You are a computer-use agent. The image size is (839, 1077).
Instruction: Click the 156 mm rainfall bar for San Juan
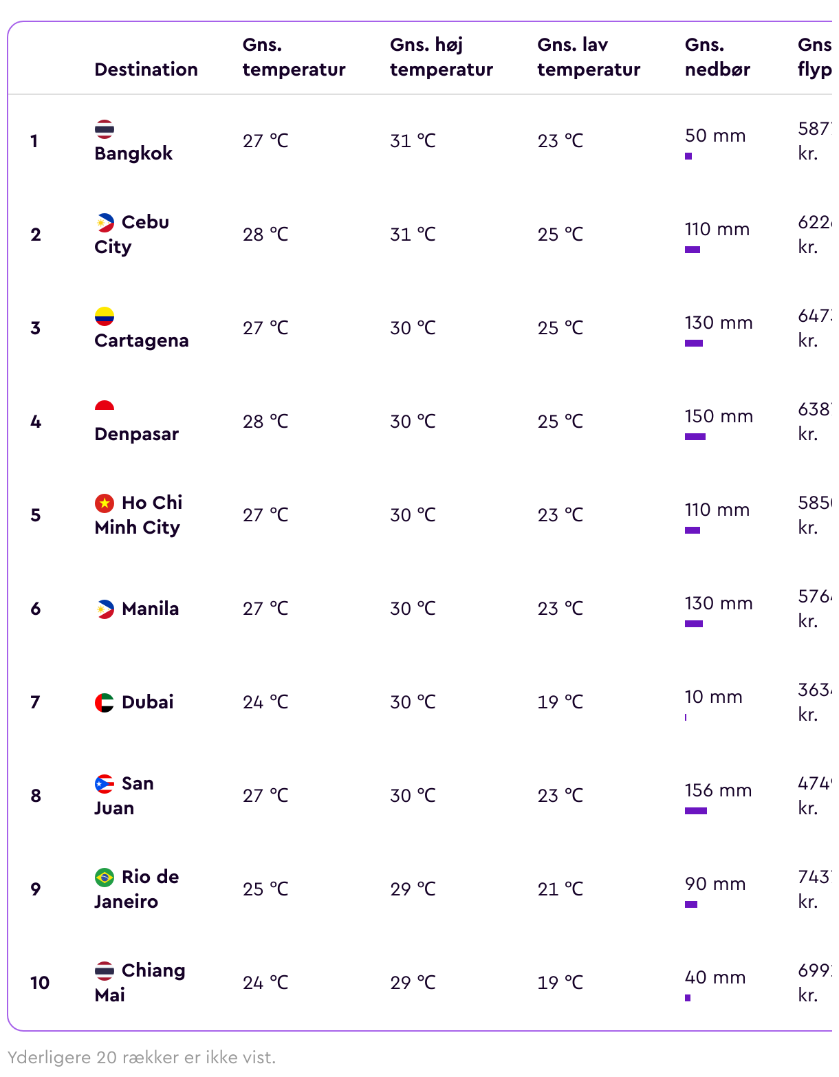coord(696,811)
